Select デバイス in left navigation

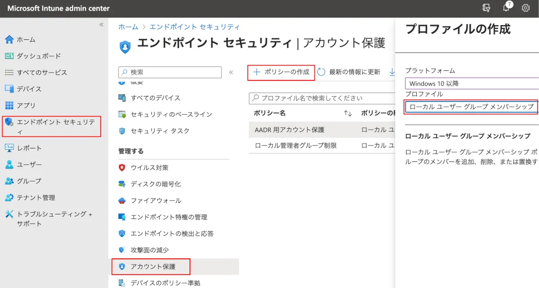pos(29,89)
